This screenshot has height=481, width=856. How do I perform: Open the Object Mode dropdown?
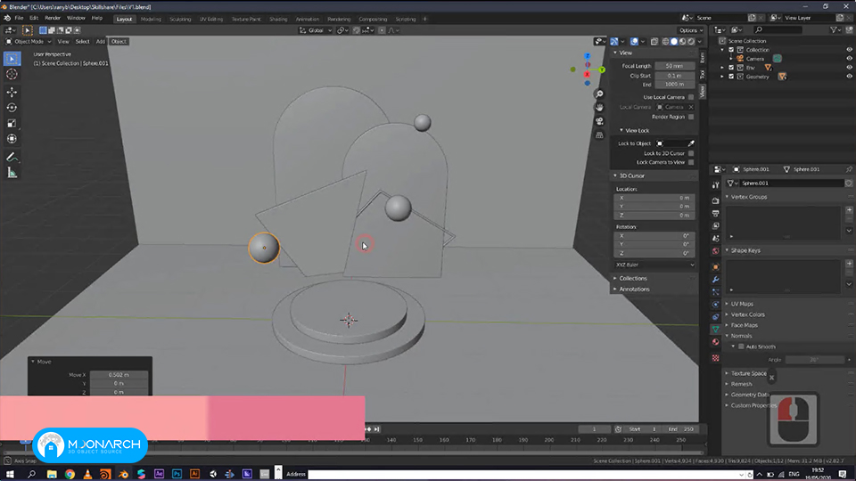[x=29, y=42]
